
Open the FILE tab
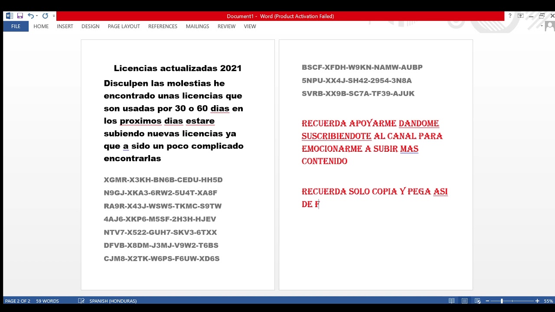[x=16, y=26]
